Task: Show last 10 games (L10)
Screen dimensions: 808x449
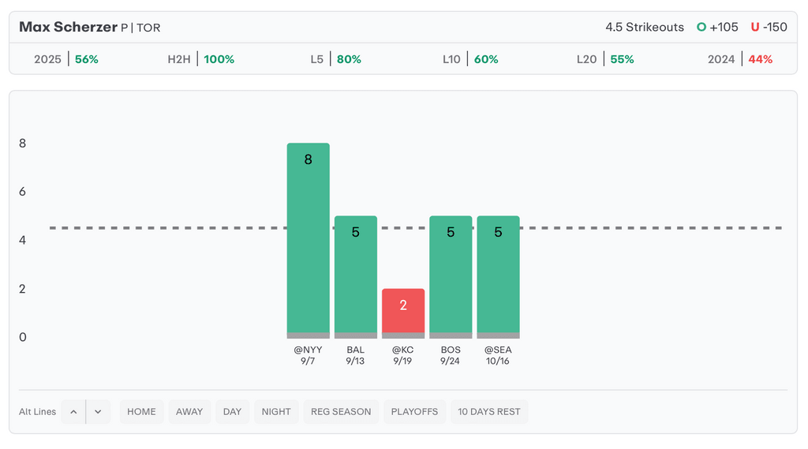Action: [x=470, y=59]
